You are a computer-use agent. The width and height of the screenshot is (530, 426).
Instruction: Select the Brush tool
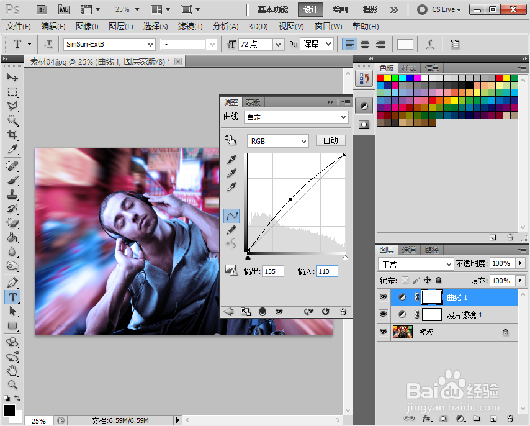click(x=12, y=180)
